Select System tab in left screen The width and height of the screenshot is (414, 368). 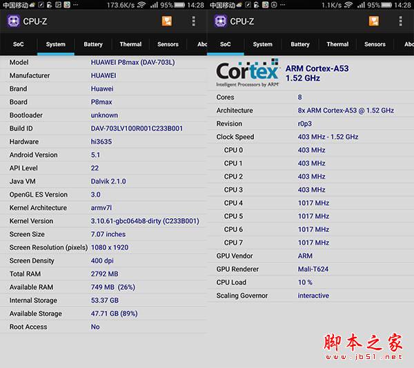point(56,44)
